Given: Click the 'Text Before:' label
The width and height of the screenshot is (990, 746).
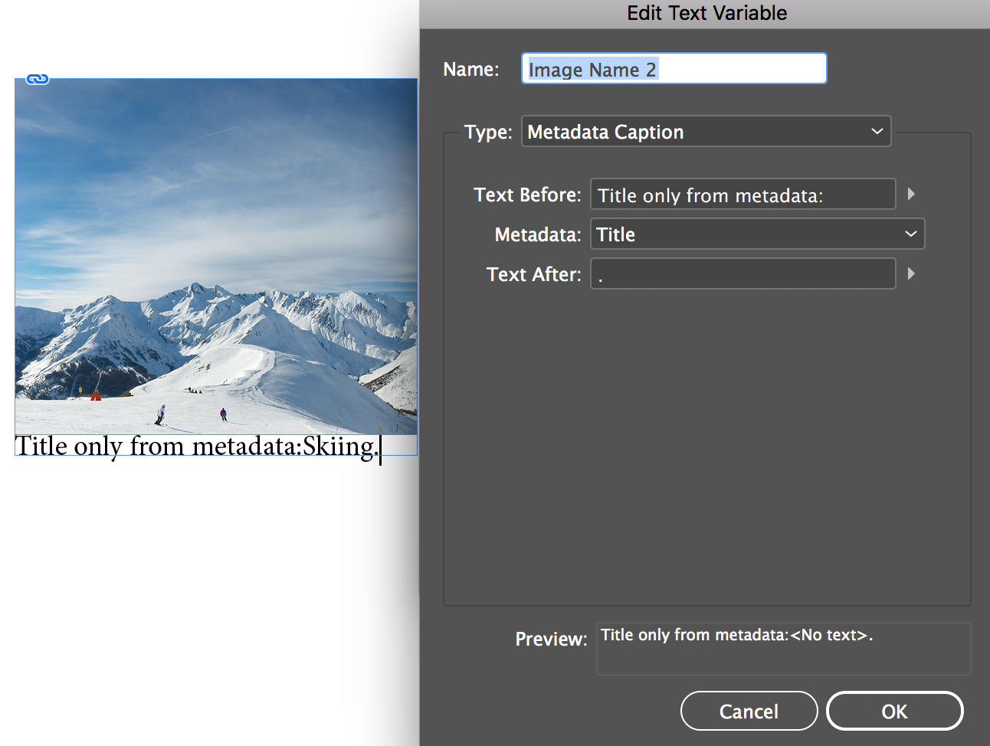Looking at the screenshot, I should (527, 195).
